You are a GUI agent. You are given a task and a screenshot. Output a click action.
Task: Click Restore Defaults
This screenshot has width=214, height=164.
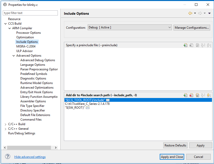click(x=175, y=145)
